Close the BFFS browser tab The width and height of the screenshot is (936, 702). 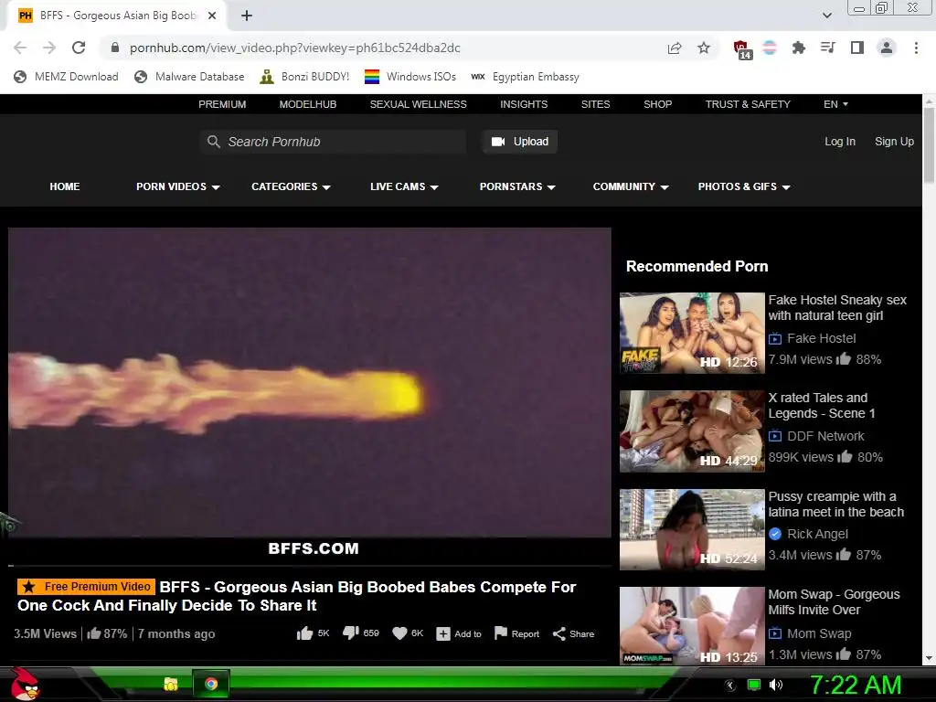[x=212, y=16]
